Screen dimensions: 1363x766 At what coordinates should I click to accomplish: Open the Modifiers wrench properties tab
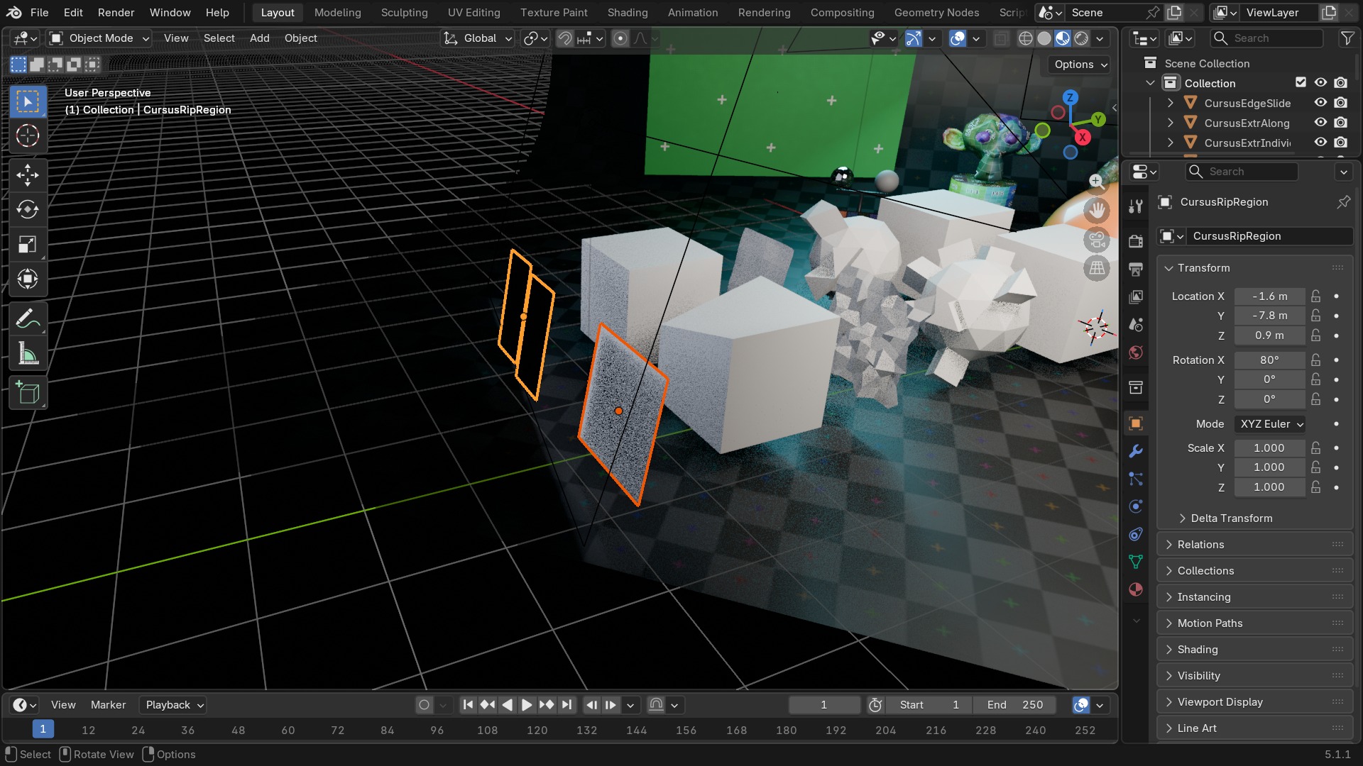click(x=1136, y=451)
